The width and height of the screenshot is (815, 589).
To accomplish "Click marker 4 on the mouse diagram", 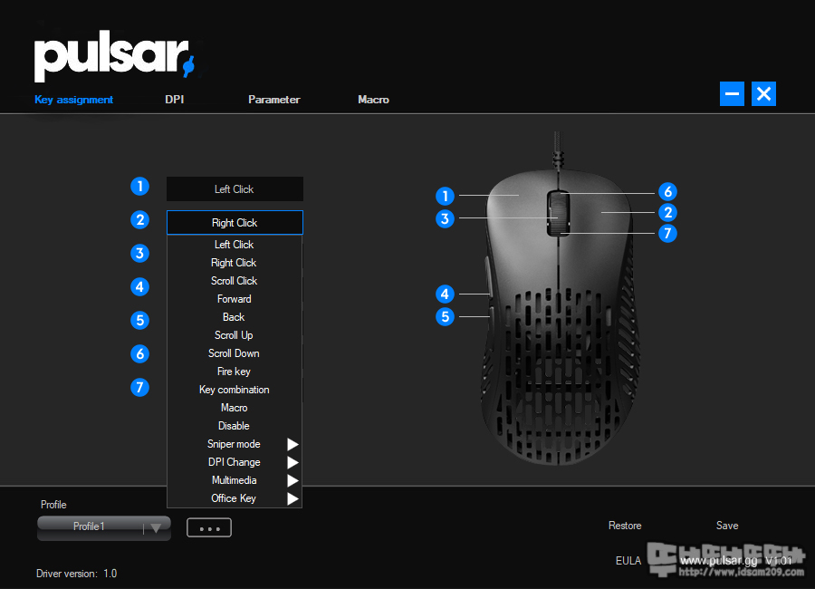I will pos(445,294).
